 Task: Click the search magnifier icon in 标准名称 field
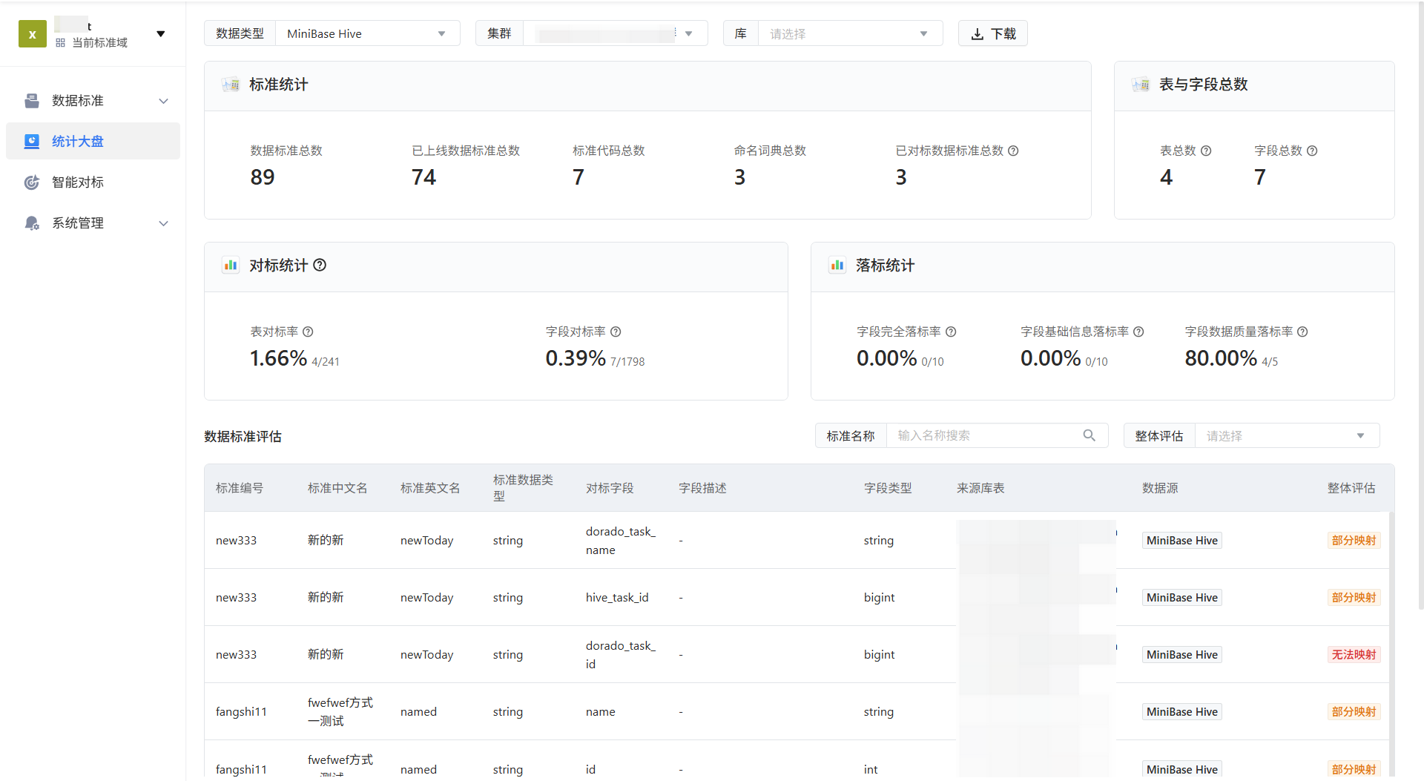(x=1089, y=436)
